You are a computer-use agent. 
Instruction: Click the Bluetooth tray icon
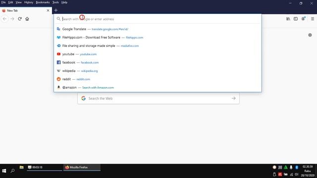[297, 167]
